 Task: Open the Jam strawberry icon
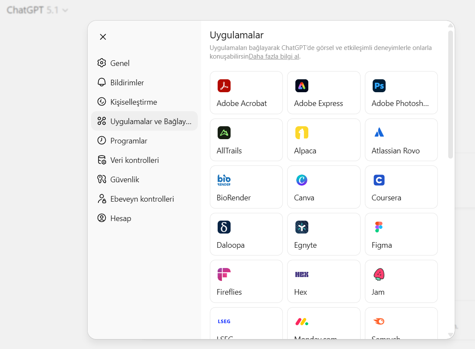379,274
